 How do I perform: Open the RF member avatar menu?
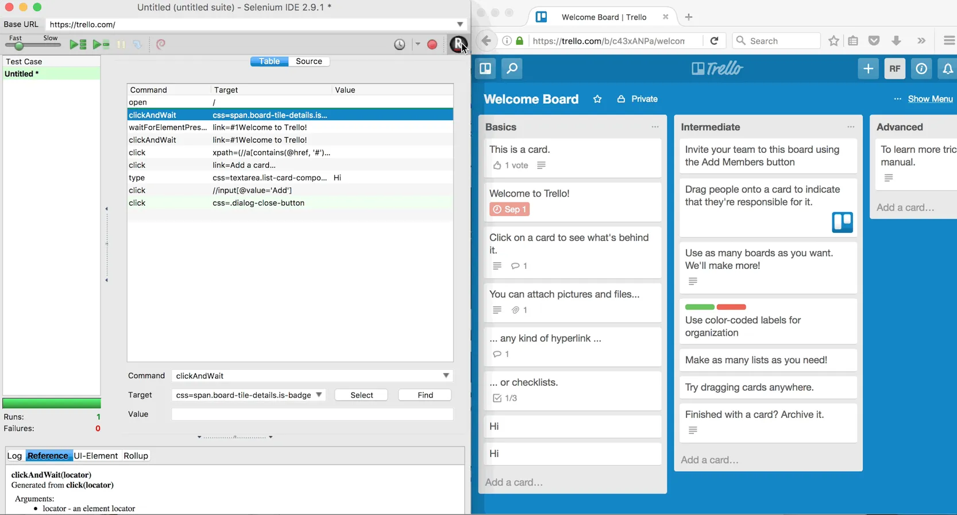[x=895, y=69]
